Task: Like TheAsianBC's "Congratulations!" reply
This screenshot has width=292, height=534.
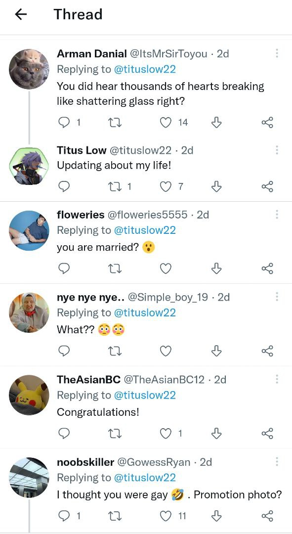Action: pos(166,434)
